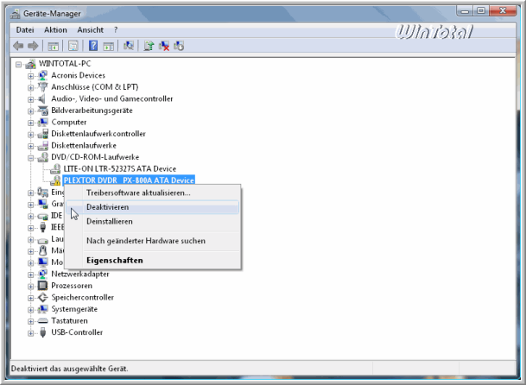Image resolution: width=526 pixels, height=385 pixels.
Task: Click the Systemgeräte icon
Action: point(42,309)
